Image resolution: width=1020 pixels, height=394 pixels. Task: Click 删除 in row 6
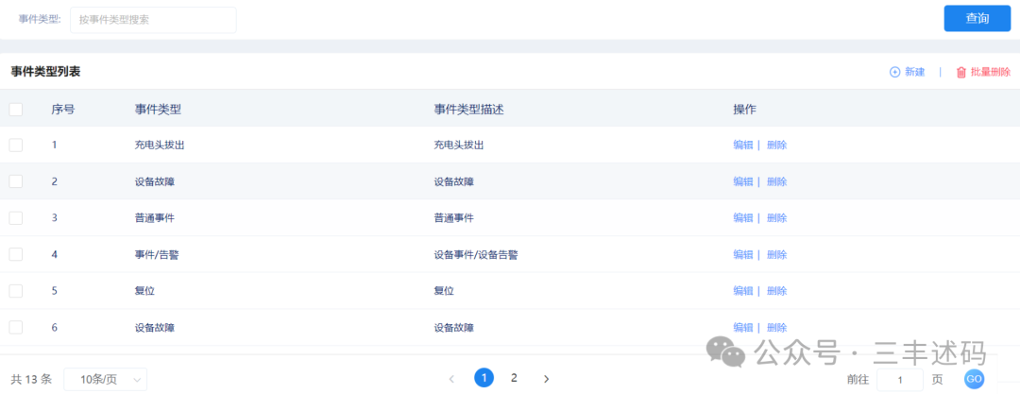tap(776, 328)
